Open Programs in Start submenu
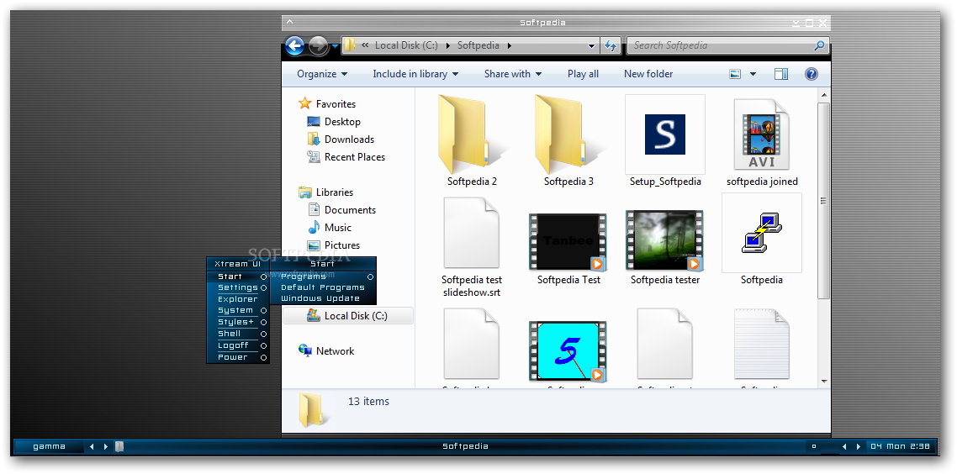957x474 pixels. tap(323, 276)
